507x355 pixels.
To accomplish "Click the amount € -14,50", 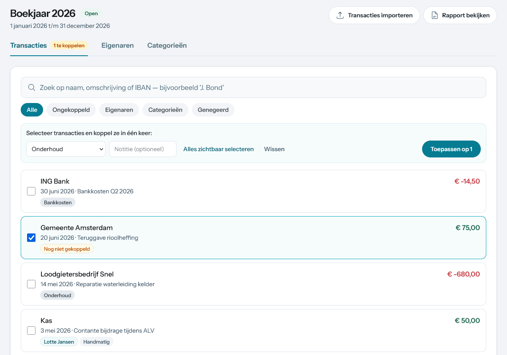I will [x=467, y=182].
